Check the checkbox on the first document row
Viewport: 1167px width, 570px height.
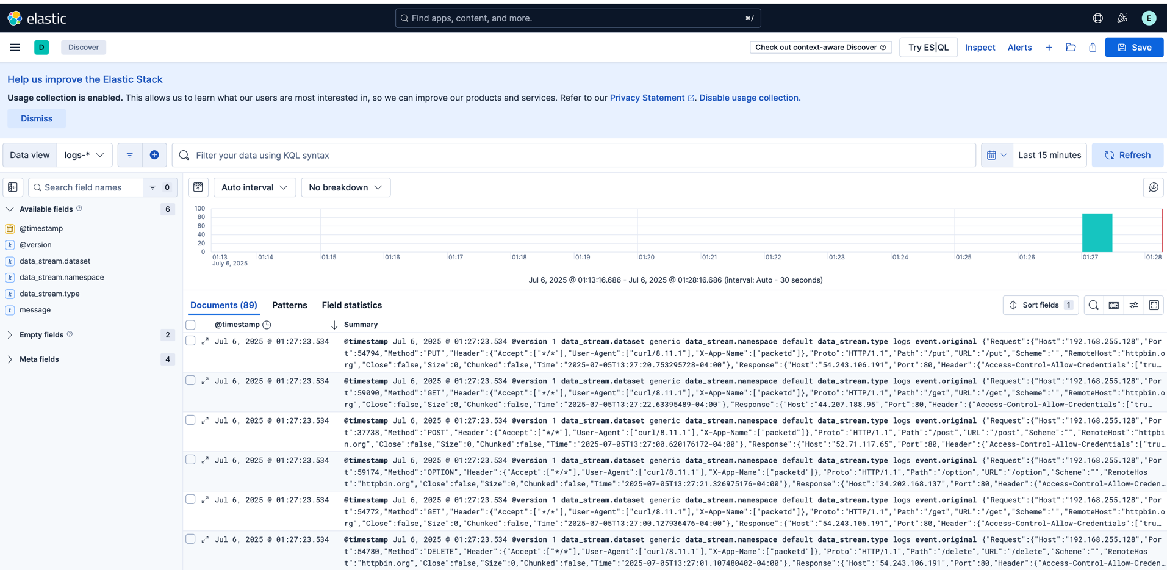click(190, 341)
